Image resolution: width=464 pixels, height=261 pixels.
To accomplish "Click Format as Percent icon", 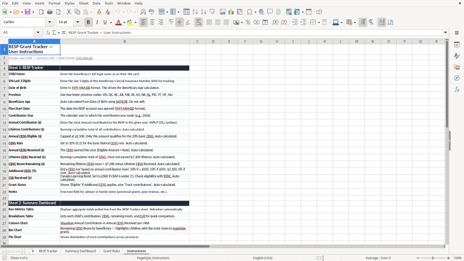I will [x=248, y=22].
